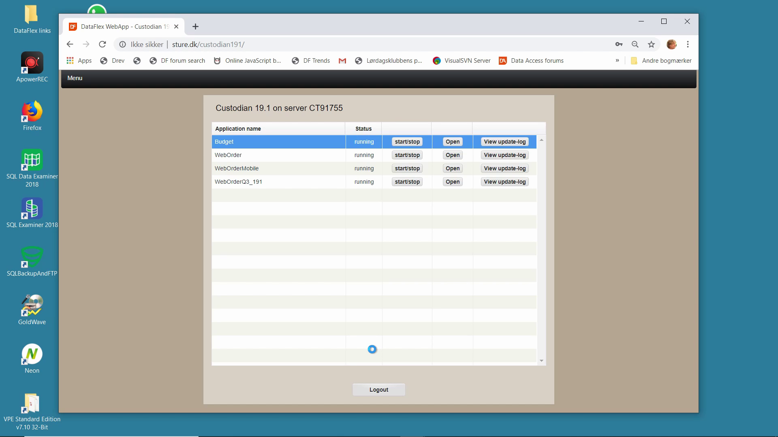This screenshot has width=778, height=437.
Task: Open Chrome three-dot menu
Action: (x=688, y=45)
